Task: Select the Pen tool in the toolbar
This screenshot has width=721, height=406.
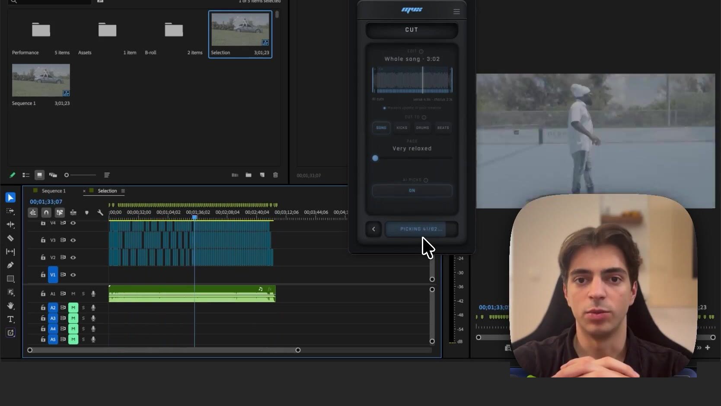Action: [10, 265]
